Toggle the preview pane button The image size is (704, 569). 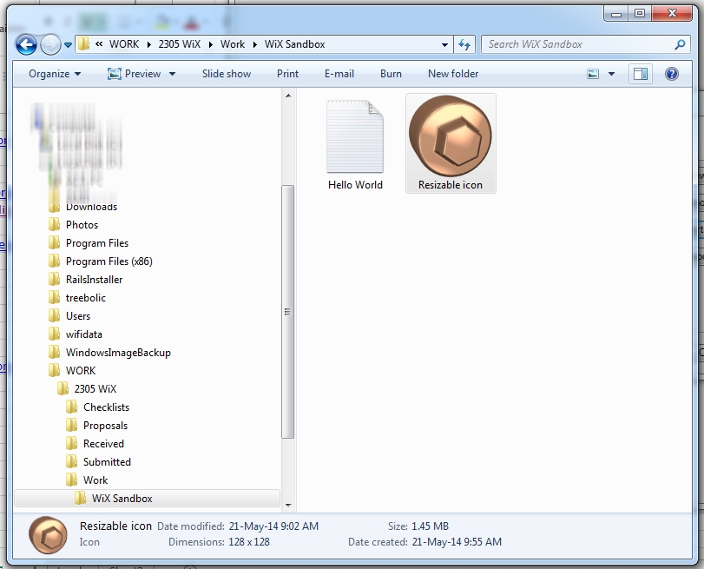pos(641,74)
